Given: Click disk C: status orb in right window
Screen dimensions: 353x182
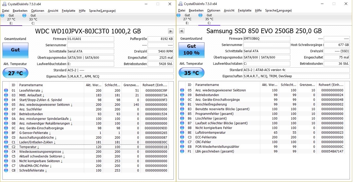Looking at the screenshot, I should coord(200,15).
